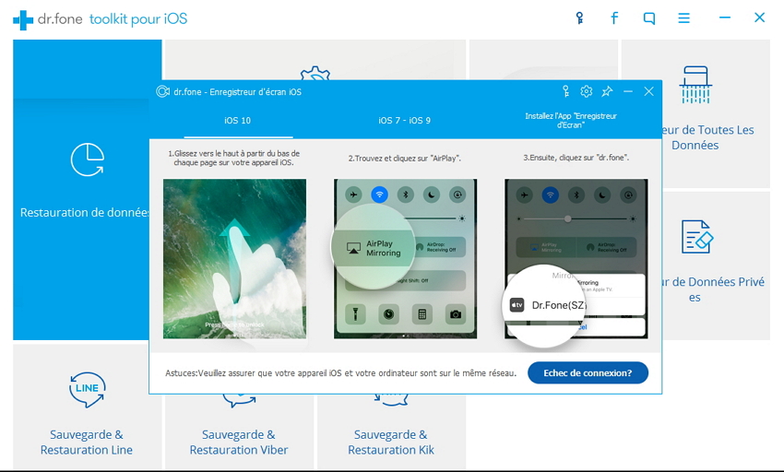
Task: Click the Dr.Fone(SZ) step 3 illustration
Action: coord(576,258)
